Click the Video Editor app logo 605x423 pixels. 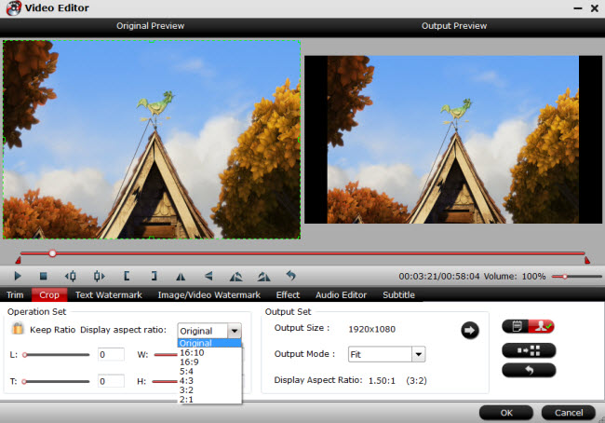click(14, 7)
